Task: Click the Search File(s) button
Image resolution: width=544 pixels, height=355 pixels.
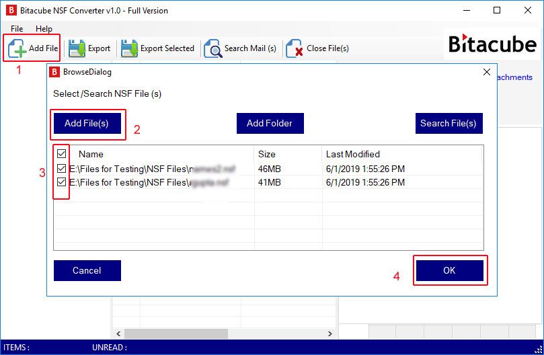Action: (449, 123)
